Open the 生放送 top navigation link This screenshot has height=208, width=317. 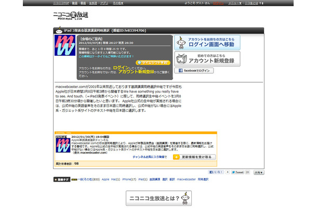93,3
